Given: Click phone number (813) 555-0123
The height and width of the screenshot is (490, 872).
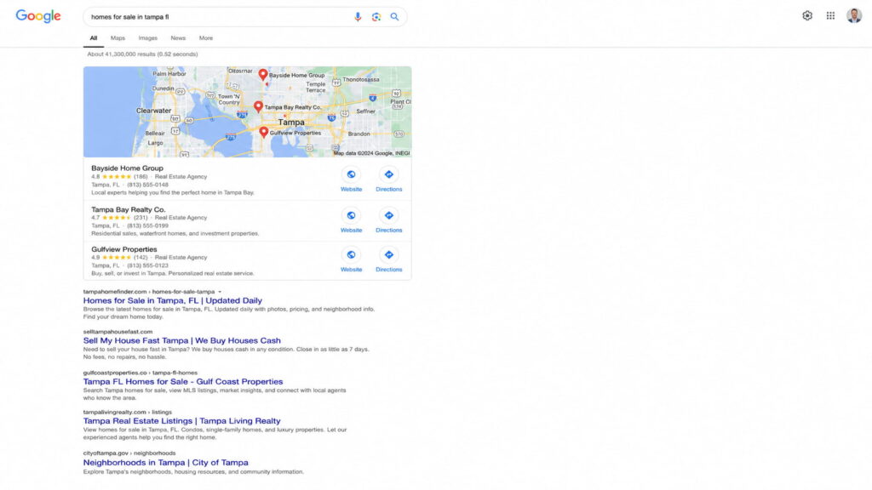Looking at the screenshot, I should 147,265.
